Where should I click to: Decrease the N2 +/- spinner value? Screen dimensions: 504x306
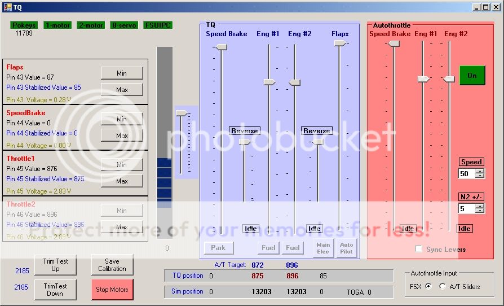coord(480,211)
